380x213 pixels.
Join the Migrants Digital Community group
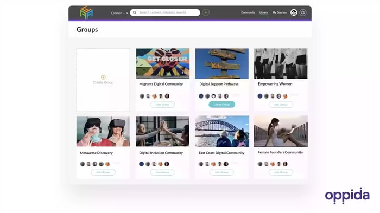[163, 105]
